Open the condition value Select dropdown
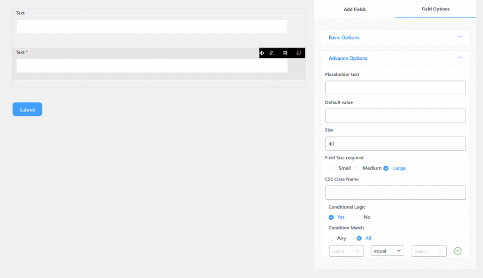The height and width of the screenshot is (278, 483). (x=429, y=251)
